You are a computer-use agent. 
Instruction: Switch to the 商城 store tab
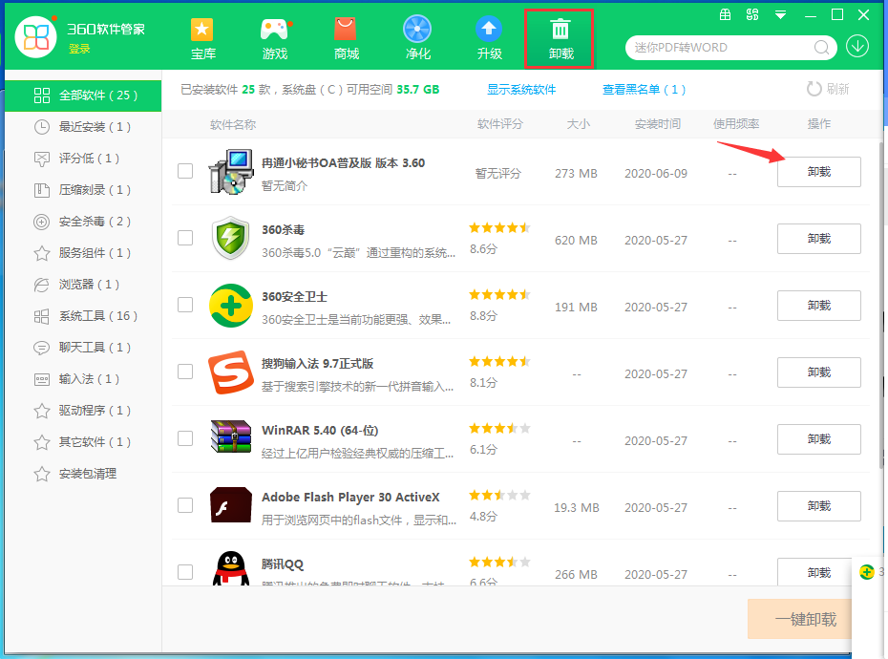click(x=346, y=39)
